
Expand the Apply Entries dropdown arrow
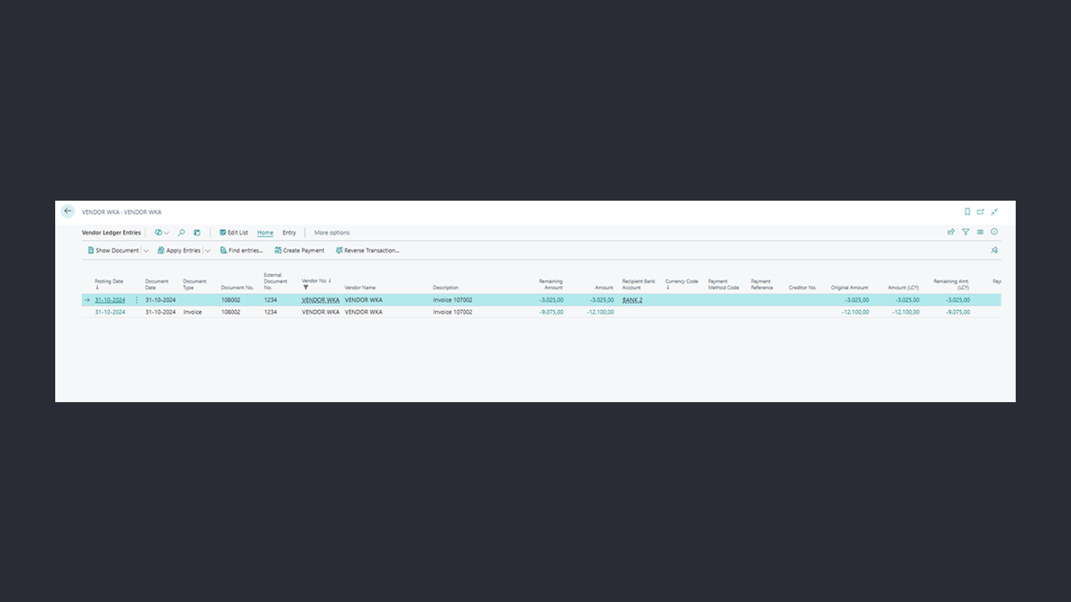tap(208, 251)
